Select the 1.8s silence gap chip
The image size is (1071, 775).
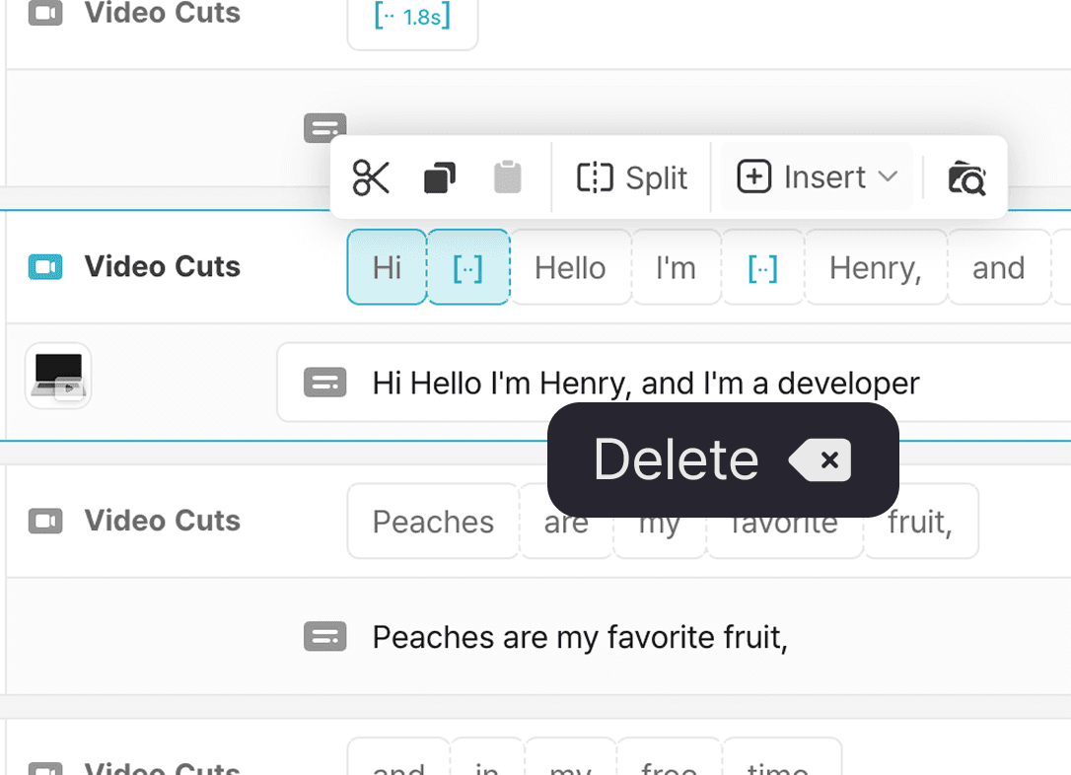tap(412, 18)
